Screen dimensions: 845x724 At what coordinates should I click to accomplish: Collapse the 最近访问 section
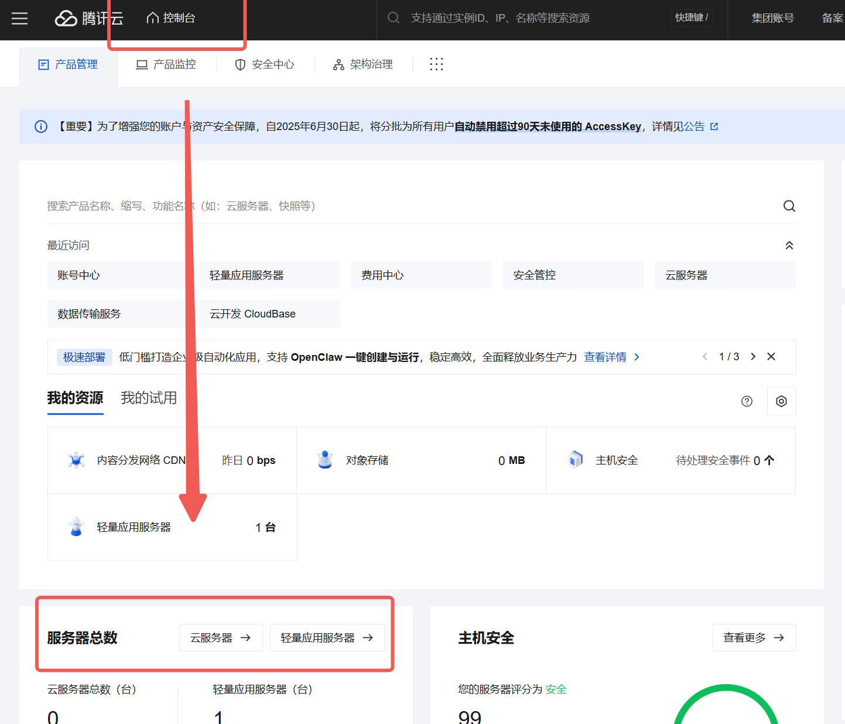point(789,245)
